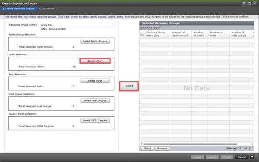
Task: Click the filter icon in title bar
Action: [244, 3]
